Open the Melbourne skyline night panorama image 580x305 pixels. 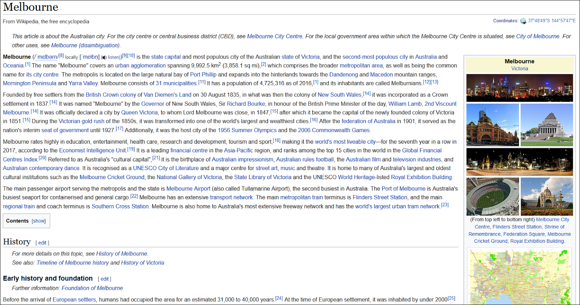coord(519,88)
